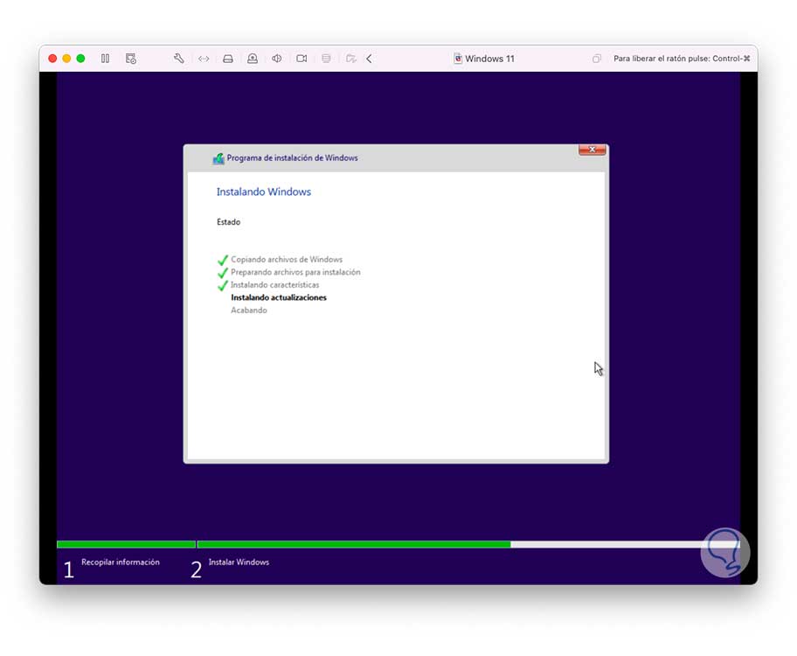Viewport: 797px width, 656px height.
Task: Open the snapshots manager icon
Action: (130, 59)
